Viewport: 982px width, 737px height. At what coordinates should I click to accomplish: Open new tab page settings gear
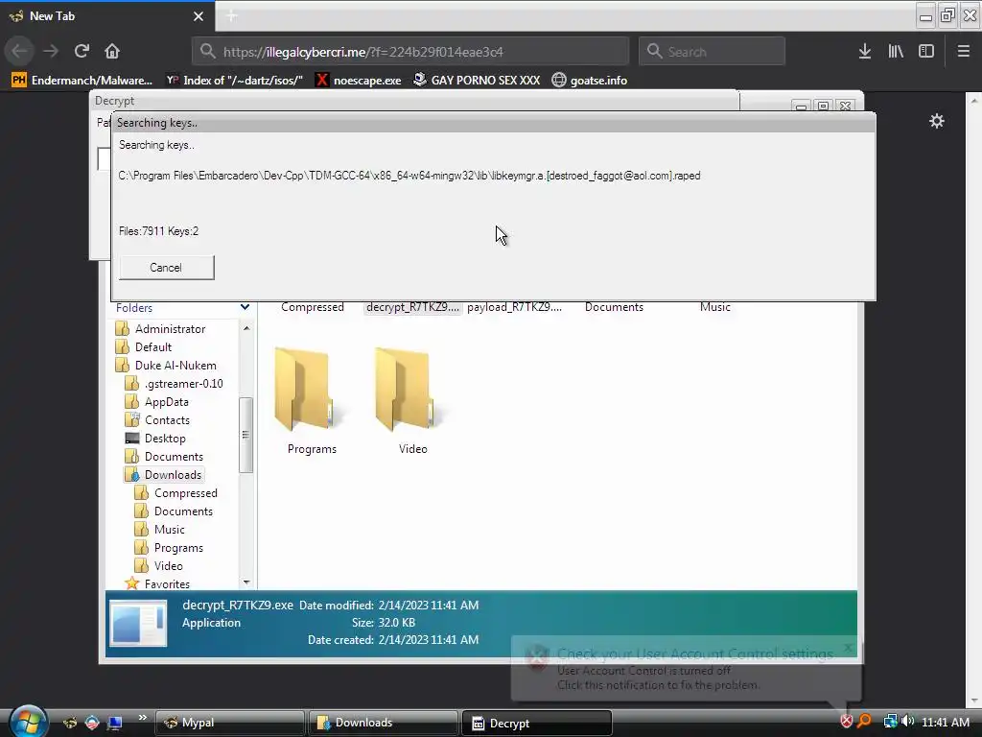937,121
